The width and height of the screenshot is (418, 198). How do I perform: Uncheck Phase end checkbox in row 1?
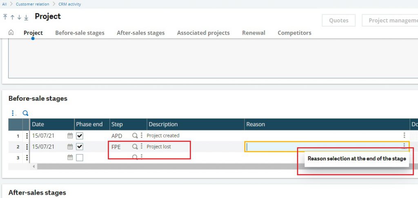coord(80,136)
